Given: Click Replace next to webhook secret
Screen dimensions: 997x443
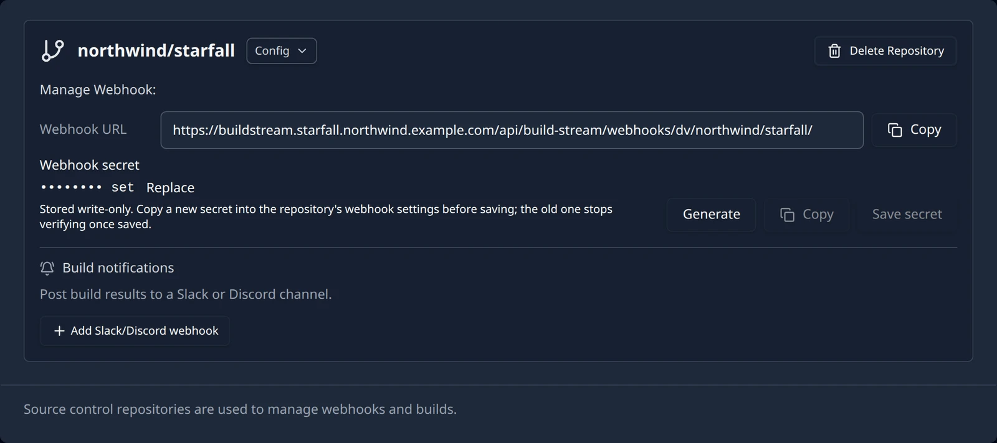Looking at the screenshot, I should tap(170, 188).
